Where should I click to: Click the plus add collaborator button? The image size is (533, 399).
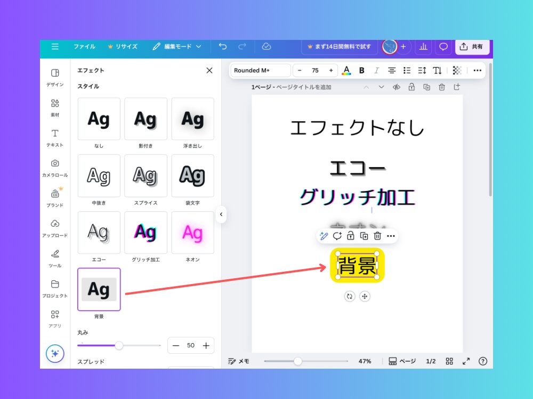pos(403,47)
